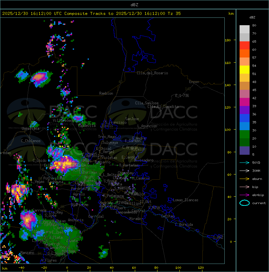Viewport: 269px width, 272px height.
Task: Click the Carrizal label
Action: click(x=96, y=216)
